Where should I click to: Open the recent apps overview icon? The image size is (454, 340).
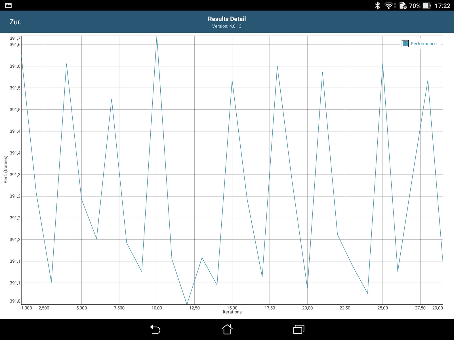[299, 329]
